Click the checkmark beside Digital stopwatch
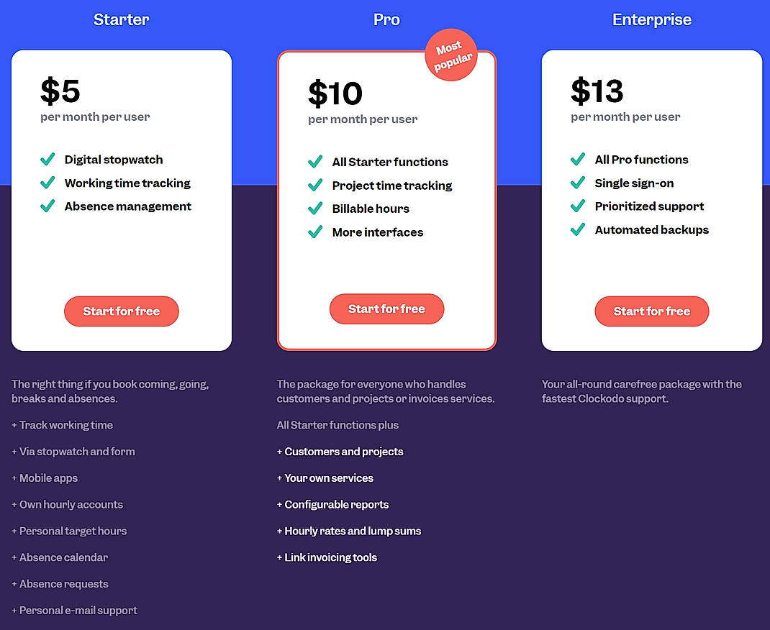The image size is (770, 630). [47, 160]
